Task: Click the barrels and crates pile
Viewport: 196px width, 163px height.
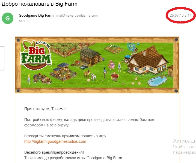Action: [x=42, y=79]
